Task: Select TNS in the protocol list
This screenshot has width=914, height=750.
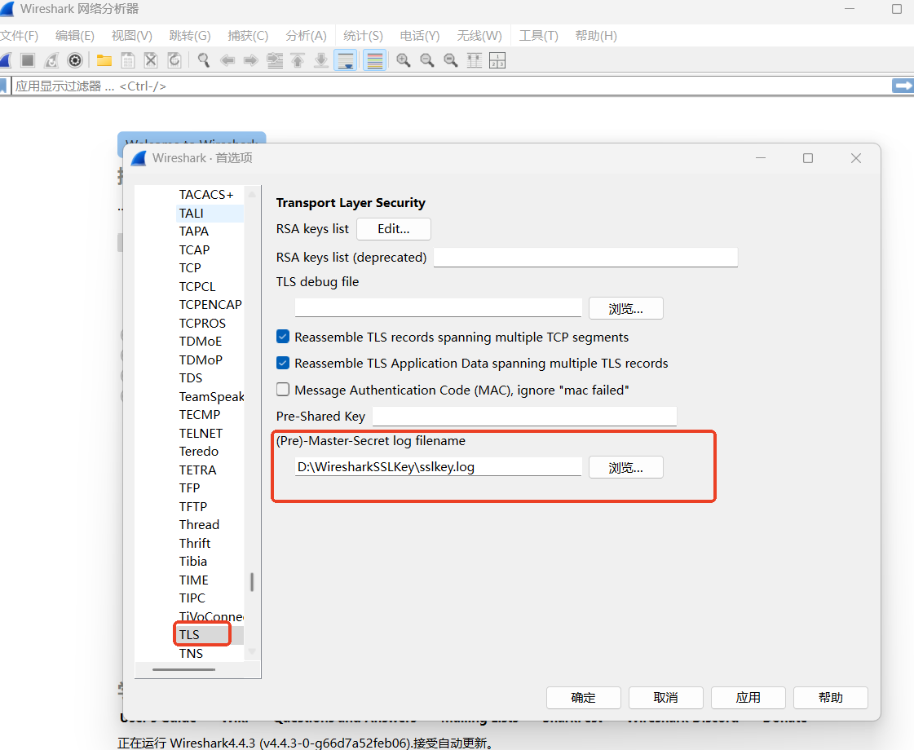Action: tap(191, 653)
